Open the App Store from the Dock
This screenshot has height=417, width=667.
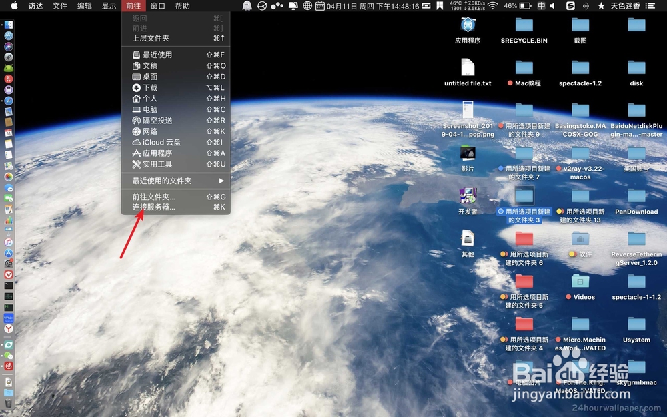coord(9,253)
